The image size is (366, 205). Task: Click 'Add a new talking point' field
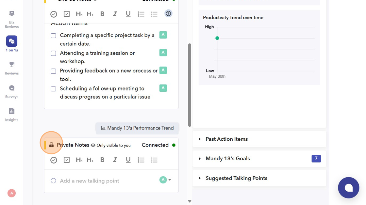point(89,181)
